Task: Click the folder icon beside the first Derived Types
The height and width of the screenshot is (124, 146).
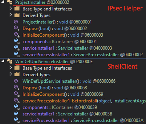Action: (x=17, y=15)
